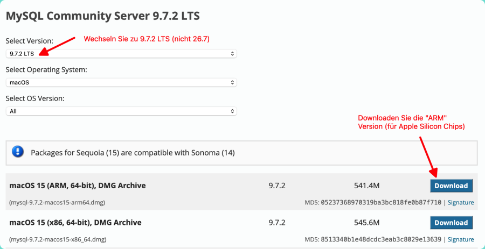Open the Select Version dropdown showing 9.7.2 LTS

(x=121, y=54)
